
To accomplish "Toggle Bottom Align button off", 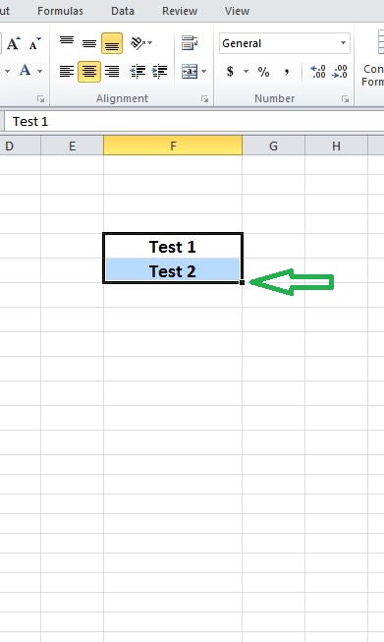I will click(x=112, y=43).
